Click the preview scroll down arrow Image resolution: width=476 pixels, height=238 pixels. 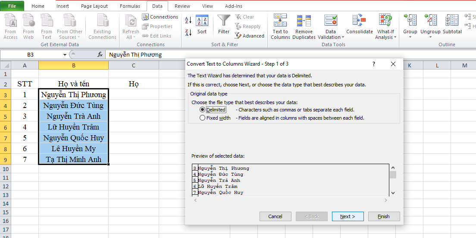(393, 193)
